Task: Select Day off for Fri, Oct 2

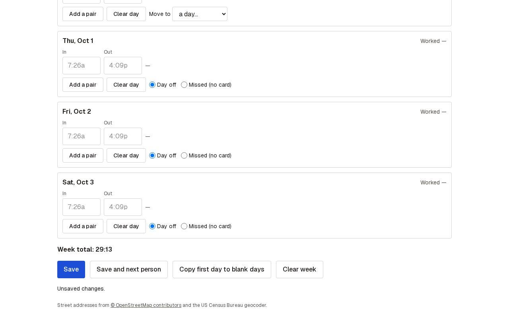Action: (x=152, y=155)
